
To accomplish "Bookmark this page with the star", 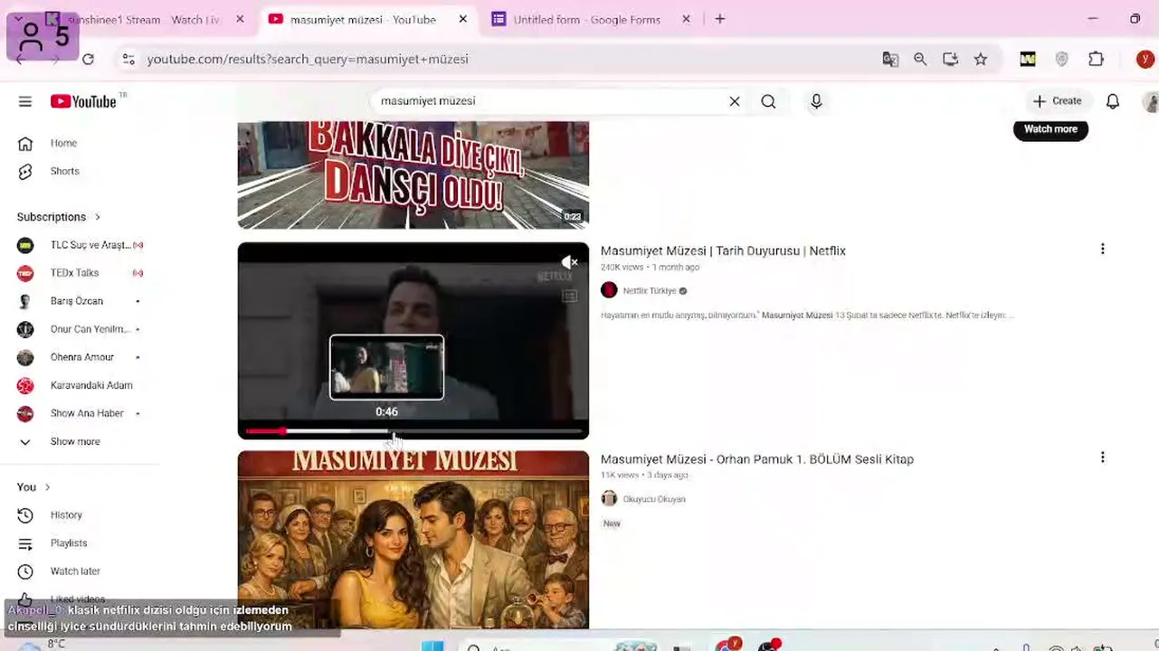I will click(981, 59).
